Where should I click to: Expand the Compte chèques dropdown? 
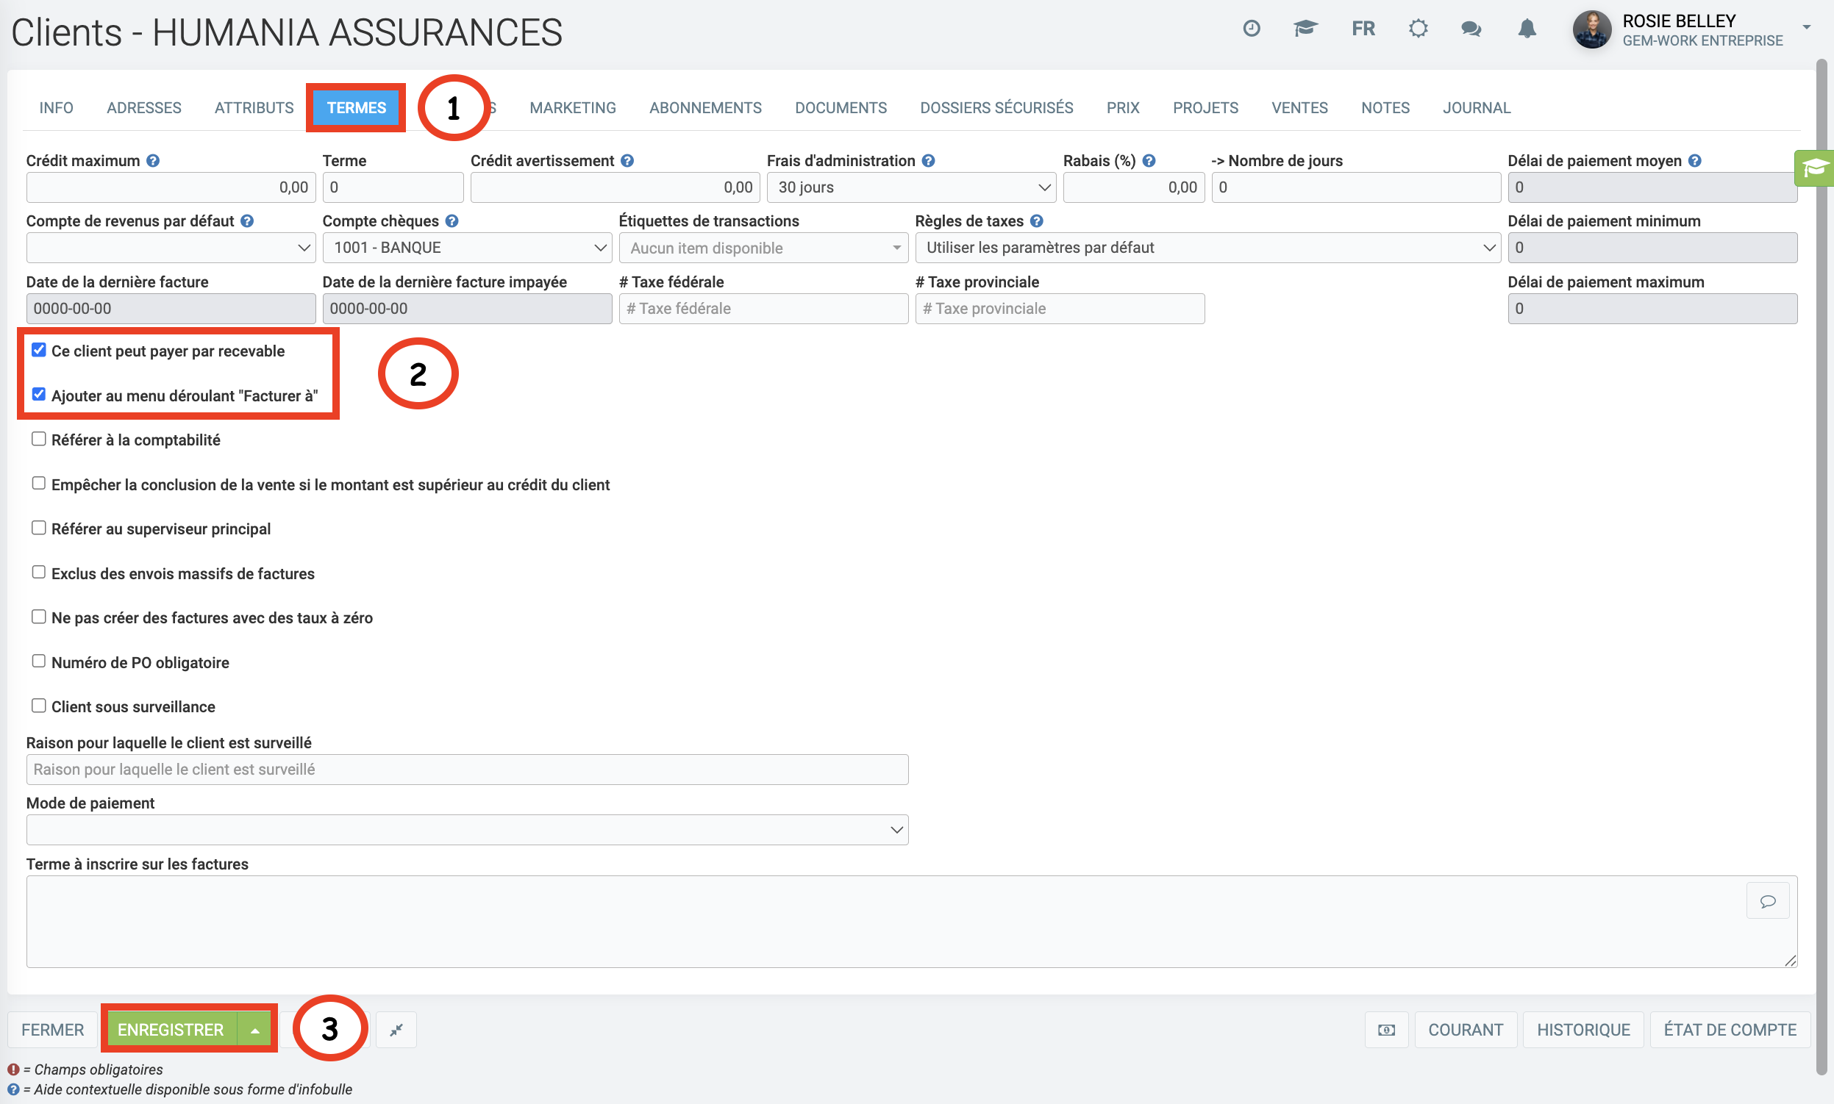(x=467, y=248)
